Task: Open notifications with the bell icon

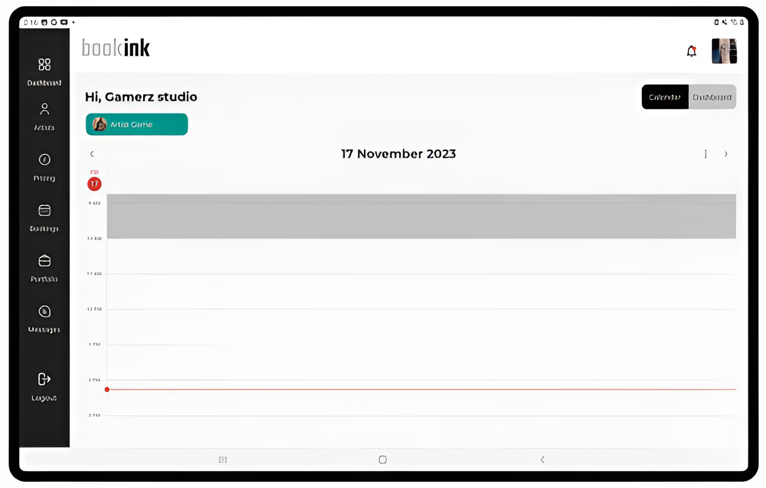Action: 691,51
